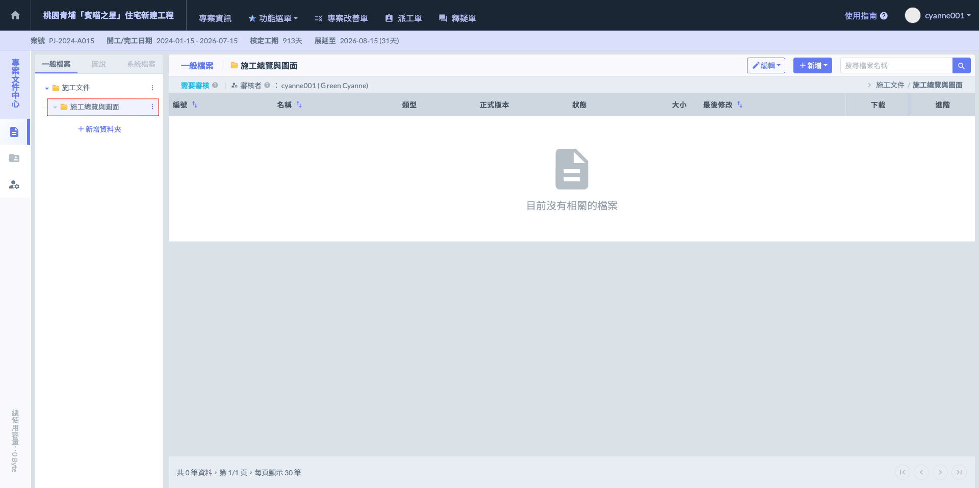The width and height of the screenshot is (979, 488).
Task: Sort table by 最後修改 column
Action: point(740,105)
